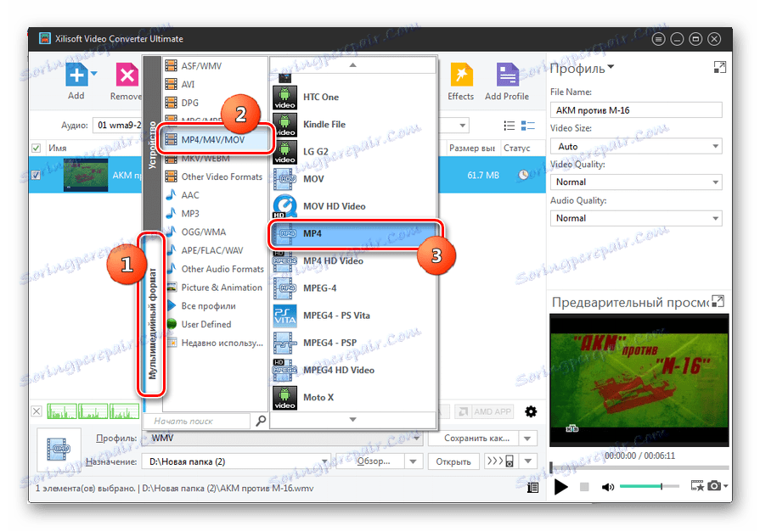Viewport: 760px width, 531px height.
Task: Uncheck the AKM video file checkbox
Action: pyautogui.click(x=36, y=175)
